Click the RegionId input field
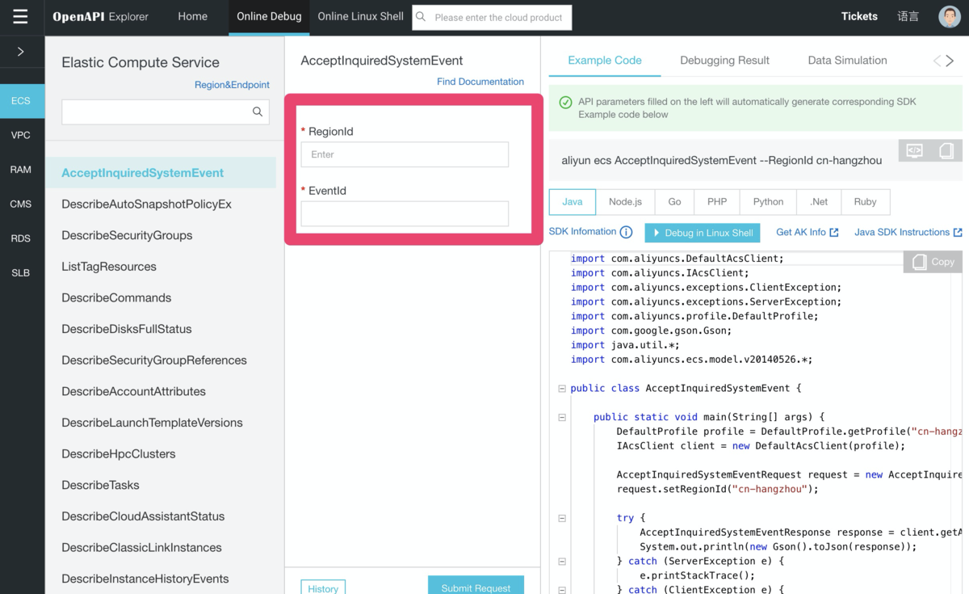This screenshot has width=969, height=594. (x=405, y=154)
